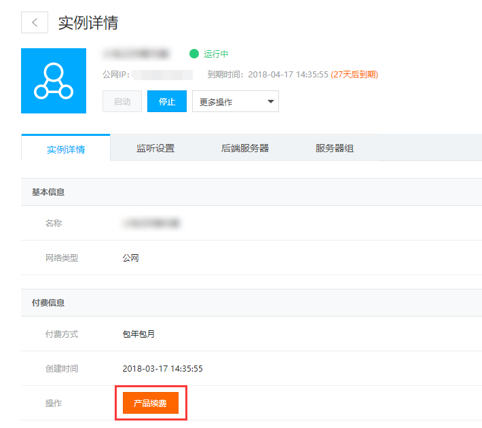Open the 后端服务器 tab
Image resolution: width=482 pixels, height=428 pixels.
245,148
